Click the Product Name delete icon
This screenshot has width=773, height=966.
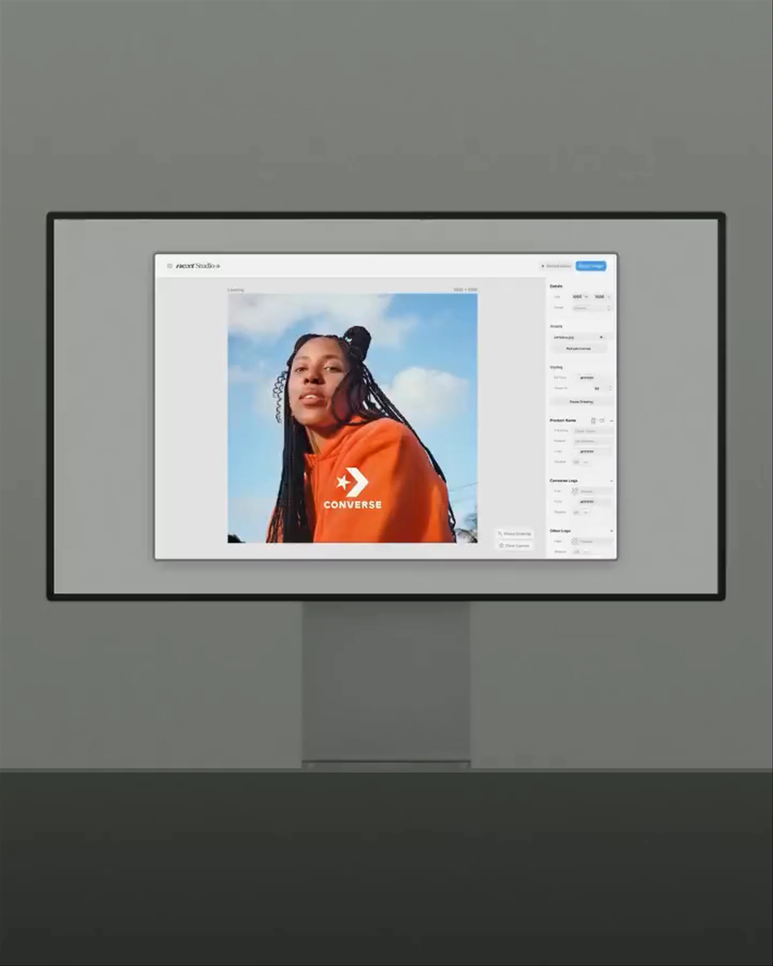(593, 420)
